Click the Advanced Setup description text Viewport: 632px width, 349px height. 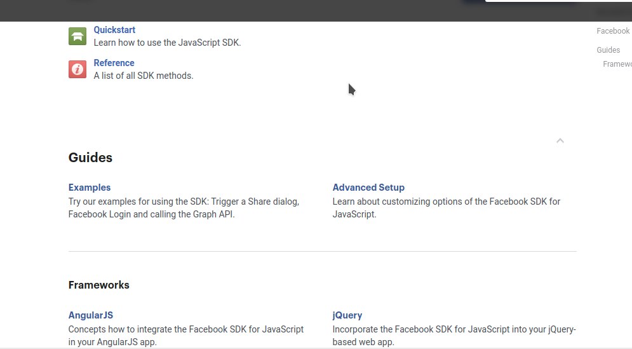pyautogui.click(x=446, y=208)
